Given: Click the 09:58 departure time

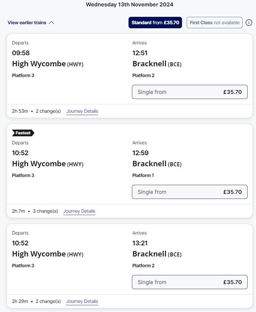Looking at the screenshot, I should pyautogui.click(x=21, y=53).
